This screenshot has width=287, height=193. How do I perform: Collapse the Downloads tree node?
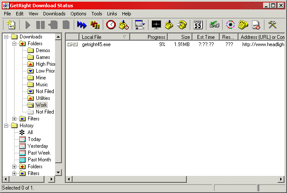click(x=6, y=37)
